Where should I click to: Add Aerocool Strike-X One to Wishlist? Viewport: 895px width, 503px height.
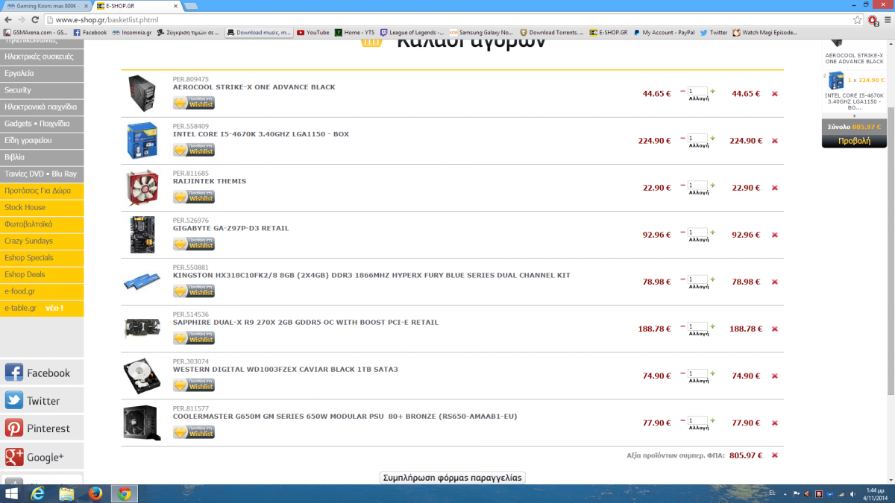194,103
